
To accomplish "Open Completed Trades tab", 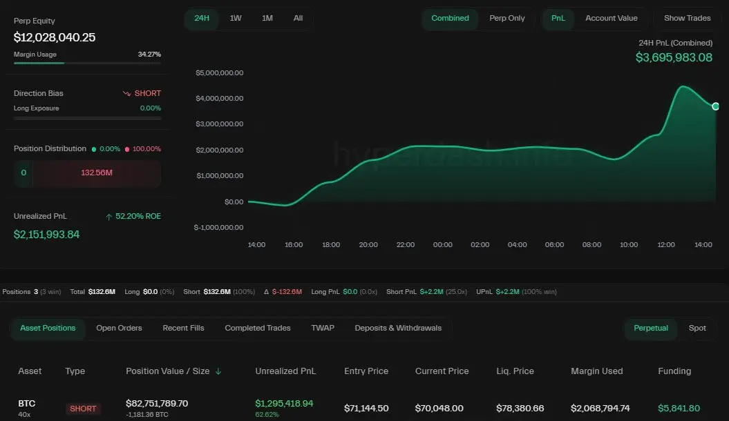I will pyautogui.click(x=258, y=328).
